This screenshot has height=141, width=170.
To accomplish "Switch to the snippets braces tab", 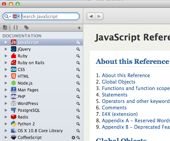I will tap(16, 28).
